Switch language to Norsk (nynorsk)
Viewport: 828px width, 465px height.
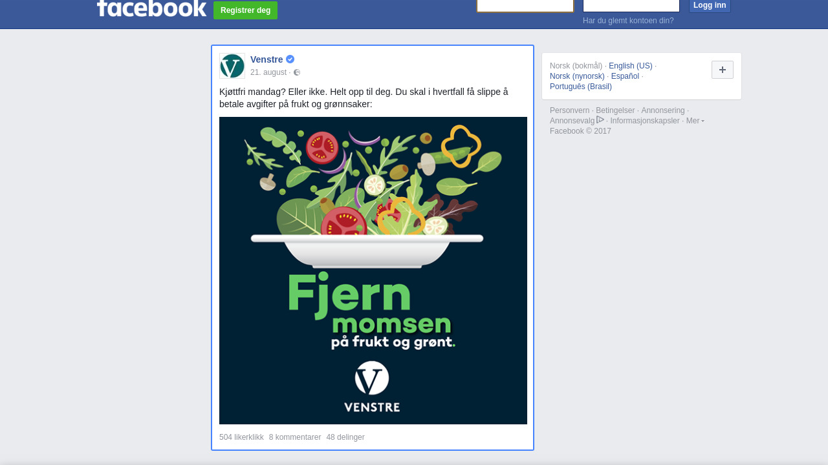577,76
